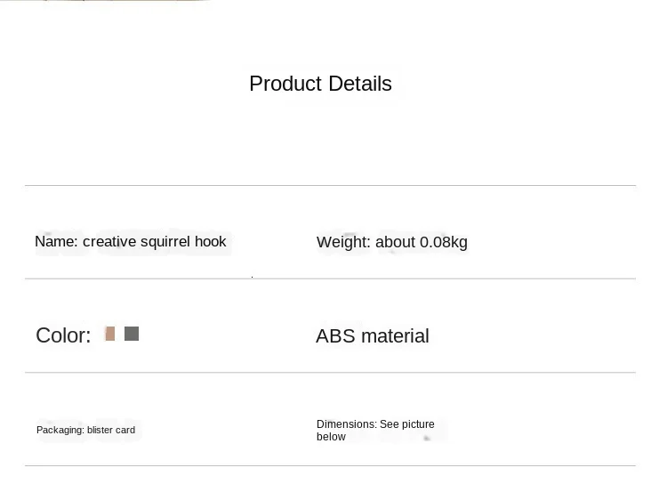Viewport: 667px width, 484px height.
Task: Select the "blister card" packaging value
Action: tap(111, 431)
